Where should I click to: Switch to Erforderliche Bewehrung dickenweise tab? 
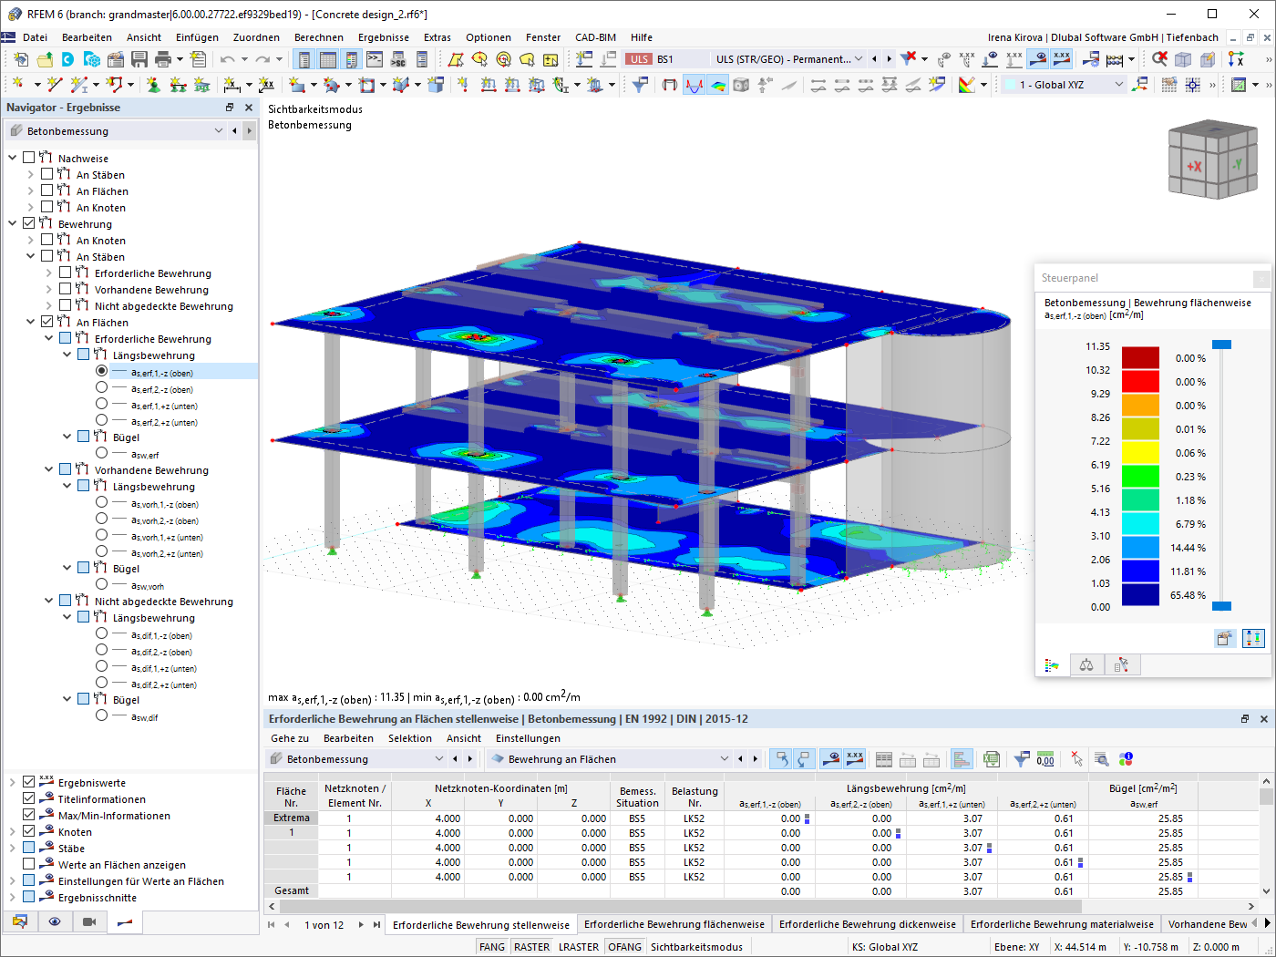[x=868, y=924]
